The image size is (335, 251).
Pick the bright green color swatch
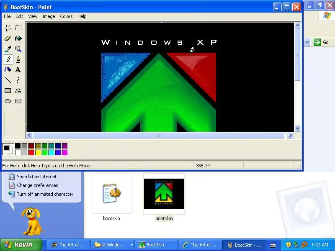tap(45, 152)
